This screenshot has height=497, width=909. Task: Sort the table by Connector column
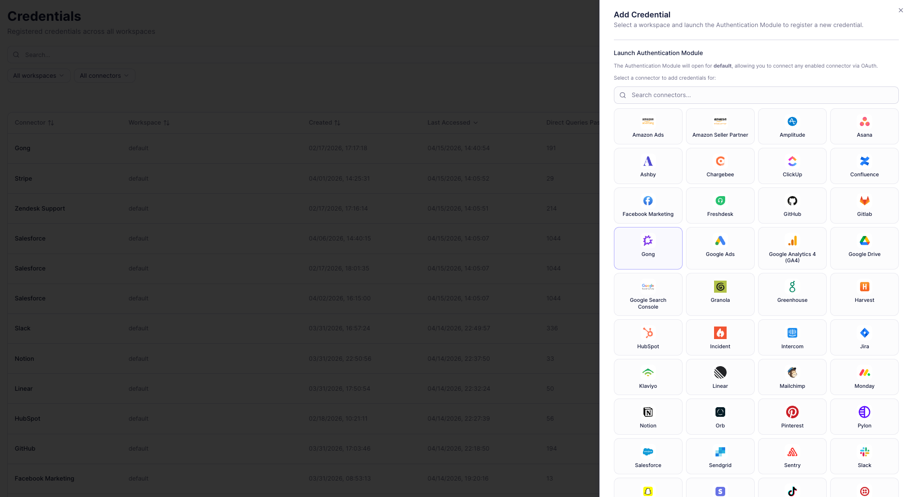coord(34,123)
